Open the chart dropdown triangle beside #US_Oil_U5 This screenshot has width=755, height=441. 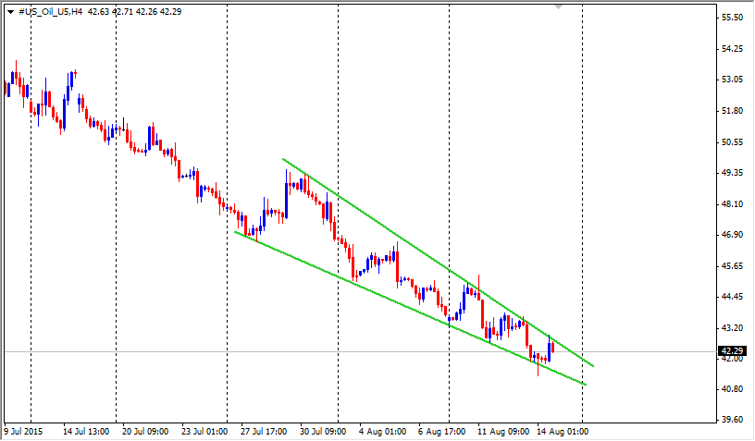(10, 12)
